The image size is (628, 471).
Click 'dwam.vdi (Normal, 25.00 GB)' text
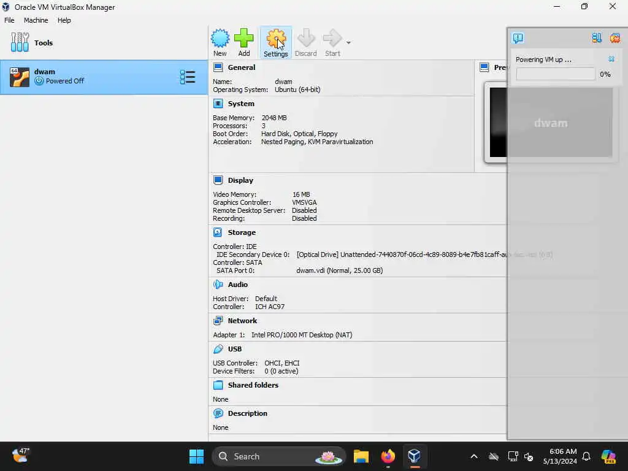340,270
